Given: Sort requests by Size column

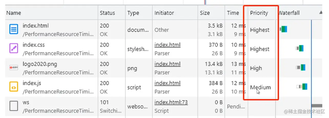Looking at the screenshot, I should coord(205,13).
